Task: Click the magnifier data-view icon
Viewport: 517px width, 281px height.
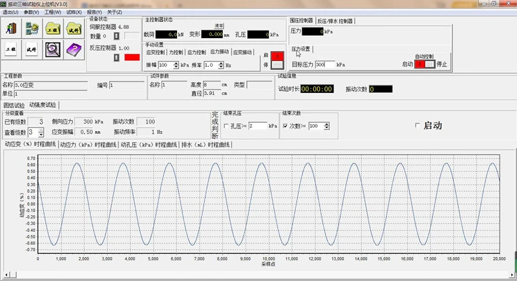Action: pos(53,50)
